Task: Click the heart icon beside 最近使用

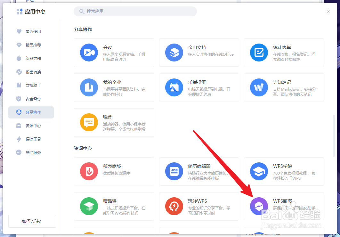Action: point(19,31)
